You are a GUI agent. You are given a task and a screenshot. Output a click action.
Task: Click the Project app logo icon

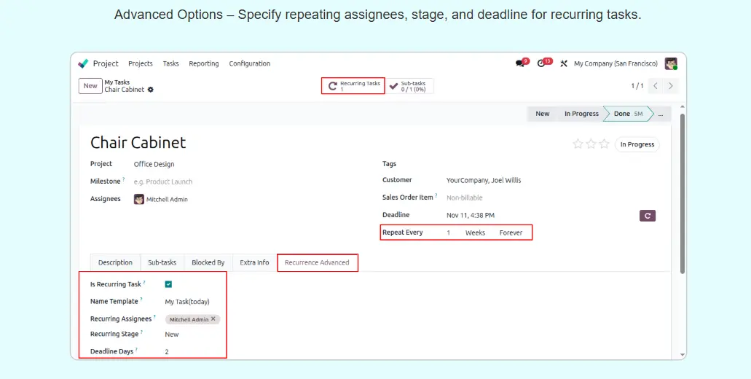point(84,63)
